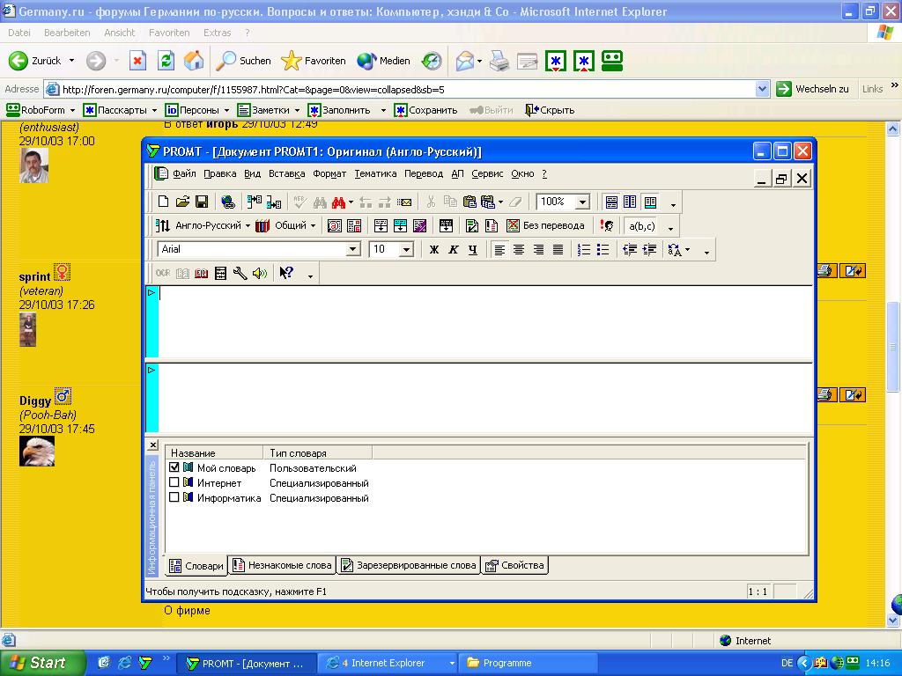The width and height of the screenshot is (902, 676).
Task: Create a new PROMT document
Action: click(163, 202)
